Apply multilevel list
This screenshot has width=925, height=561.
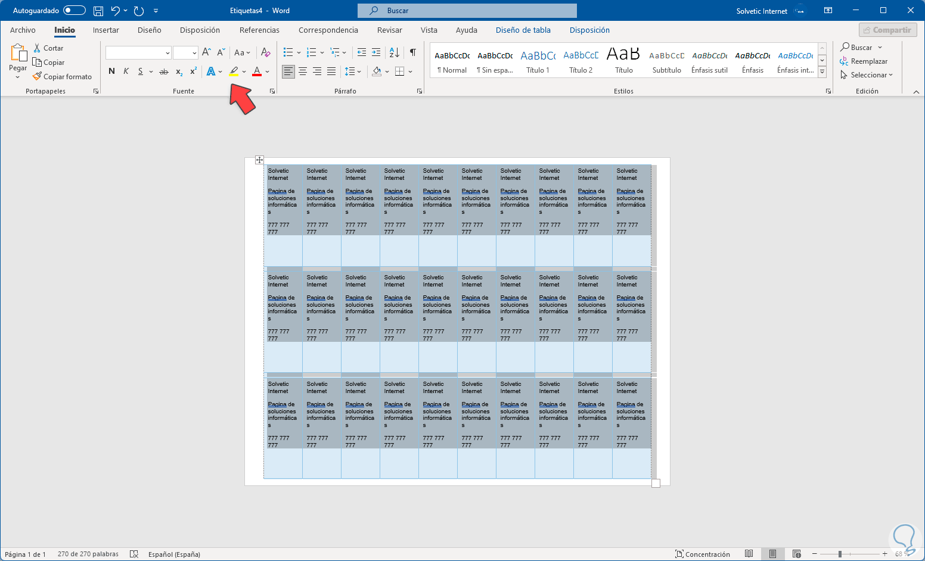335,52
